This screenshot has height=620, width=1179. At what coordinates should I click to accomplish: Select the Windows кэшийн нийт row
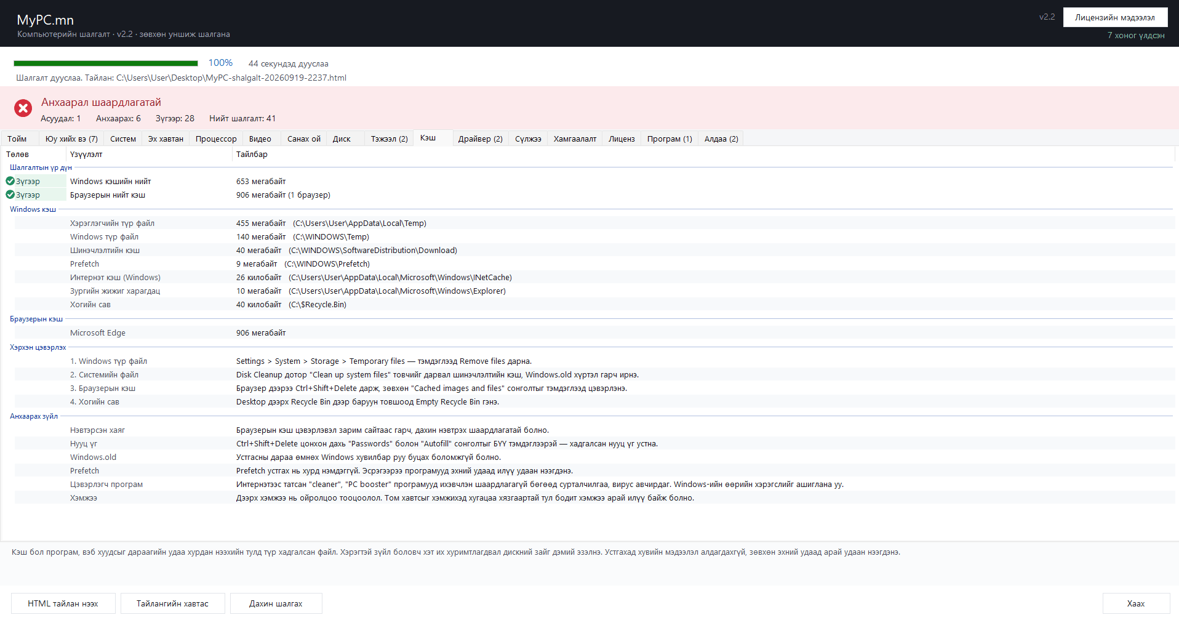pyautogui.click(x=589, y=181)
